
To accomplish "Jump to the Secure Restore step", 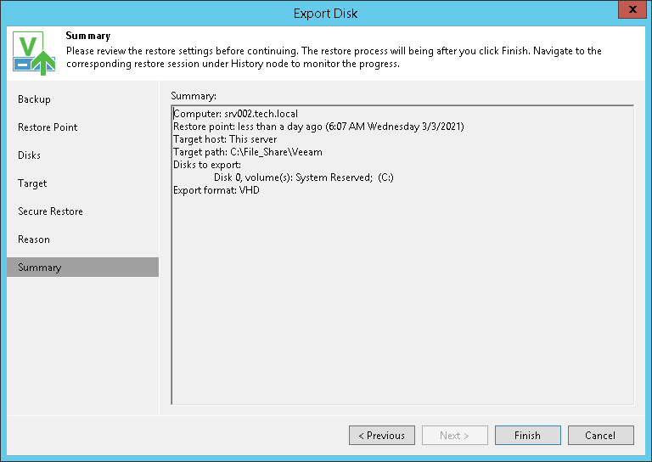I will click(x=51, y=211).
